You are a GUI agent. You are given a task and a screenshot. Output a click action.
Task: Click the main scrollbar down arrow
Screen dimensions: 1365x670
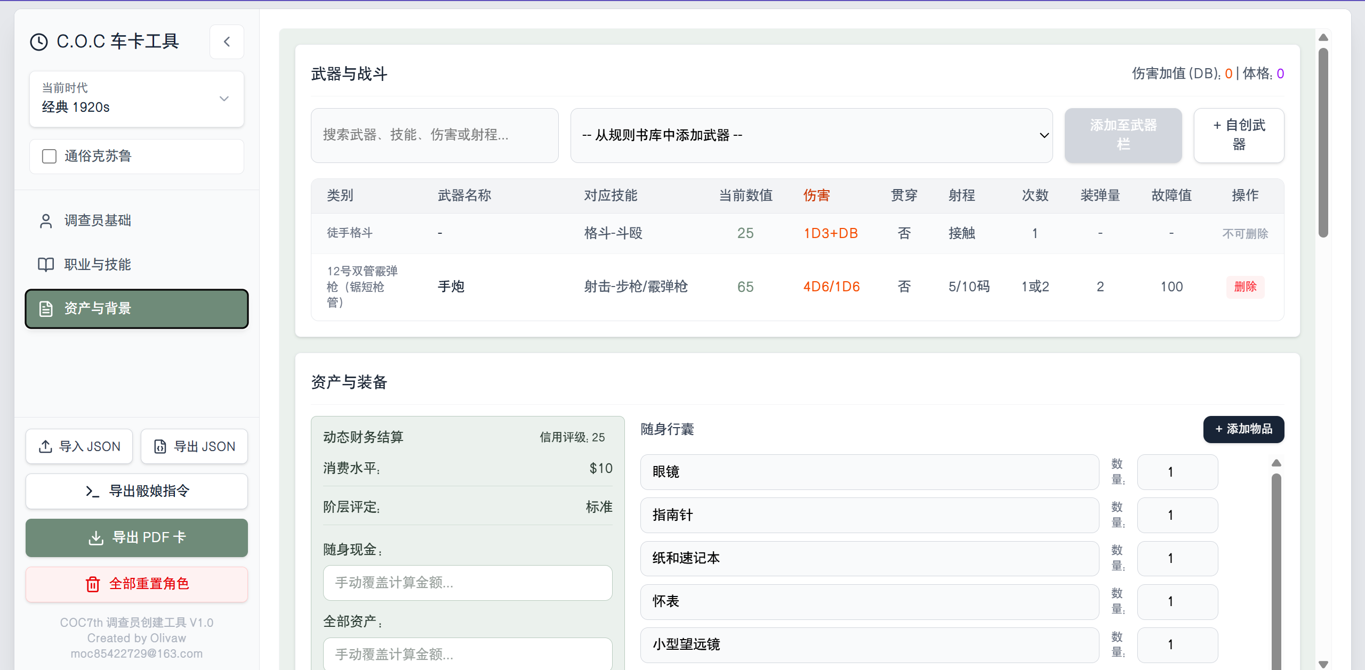[1323, 664]
